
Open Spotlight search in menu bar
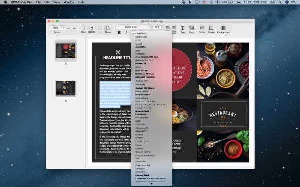280,2
